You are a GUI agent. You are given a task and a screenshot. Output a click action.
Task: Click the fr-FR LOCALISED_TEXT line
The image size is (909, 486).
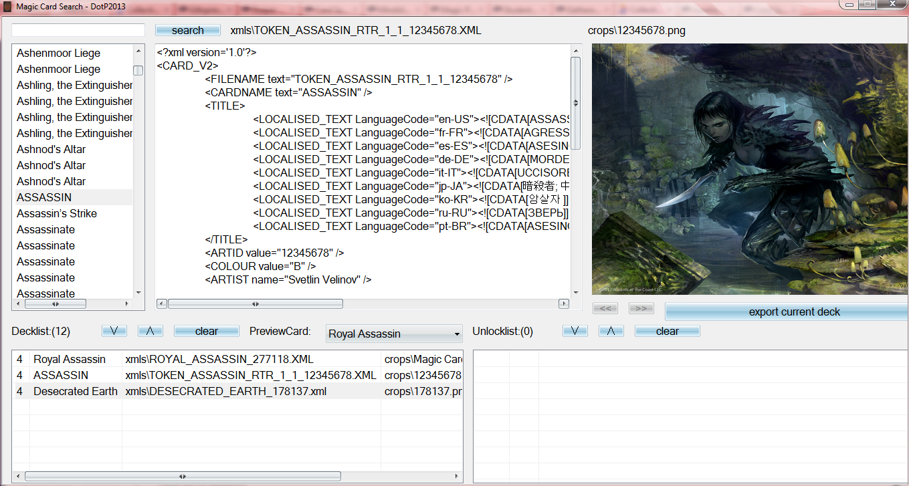click(x=411, y=132)
